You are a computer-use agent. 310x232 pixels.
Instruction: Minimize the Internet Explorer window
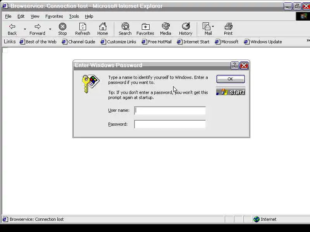288,6
